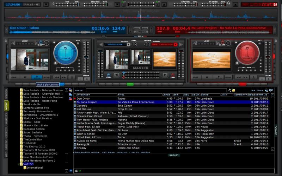Screen dimensions: 282x176
Task: Open the video effect dropdown
Action: click(128, 44)
